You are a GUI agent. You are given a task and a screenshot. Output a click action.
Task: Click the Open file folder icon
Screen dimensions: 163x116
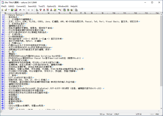(6, 10)
